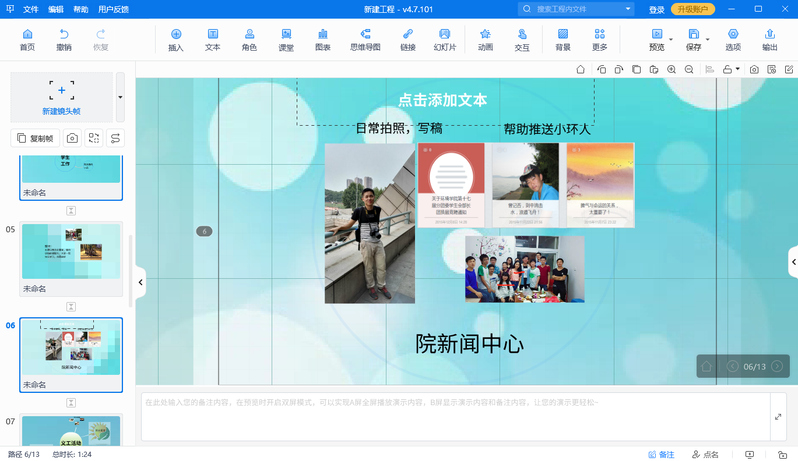Viewport: 798px width, 461px height.
Task: Go to next frame in canvas navigator
Action: click(x=777, y=366)
